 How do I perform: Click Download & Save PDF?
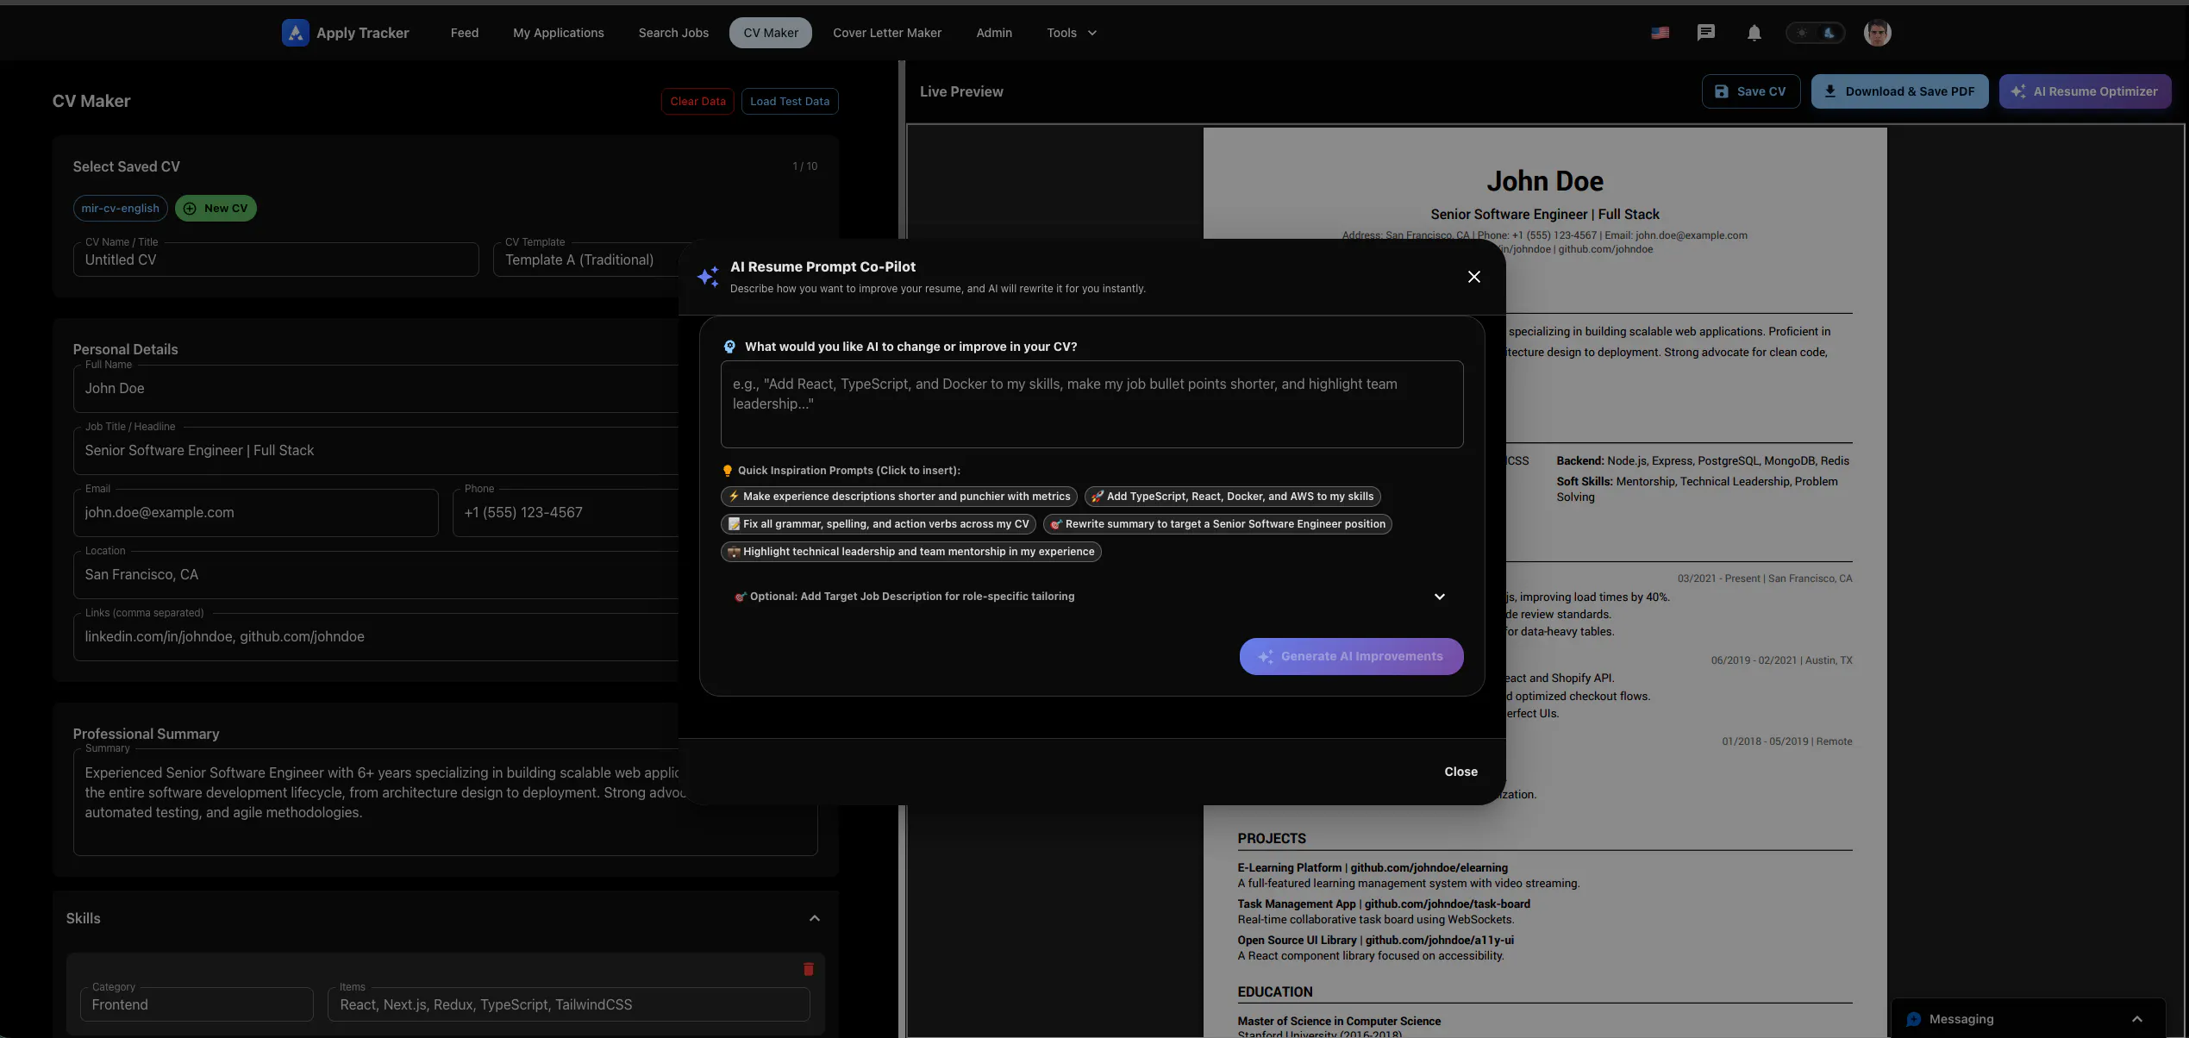point(1899,91)
